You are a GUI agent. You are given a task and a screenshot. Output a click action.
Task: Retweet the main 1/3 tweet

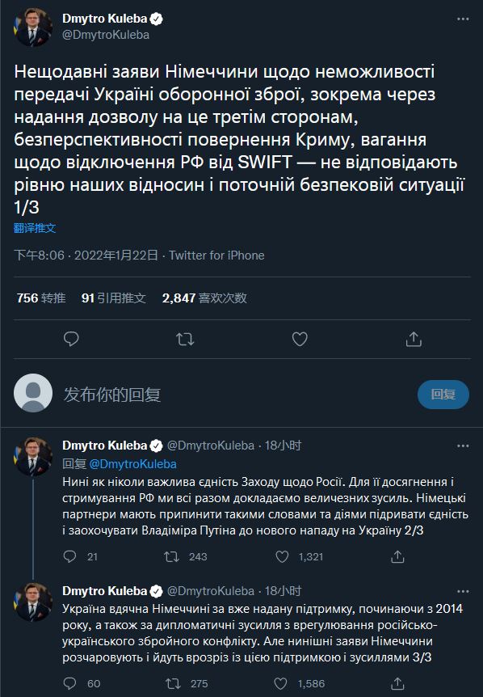[186, 340]
